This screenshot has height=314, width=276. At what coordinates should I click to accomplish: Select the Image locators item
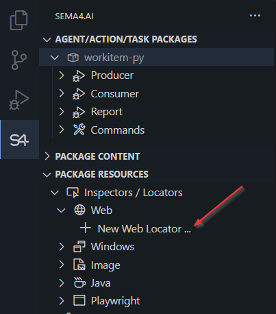[105, 265]
